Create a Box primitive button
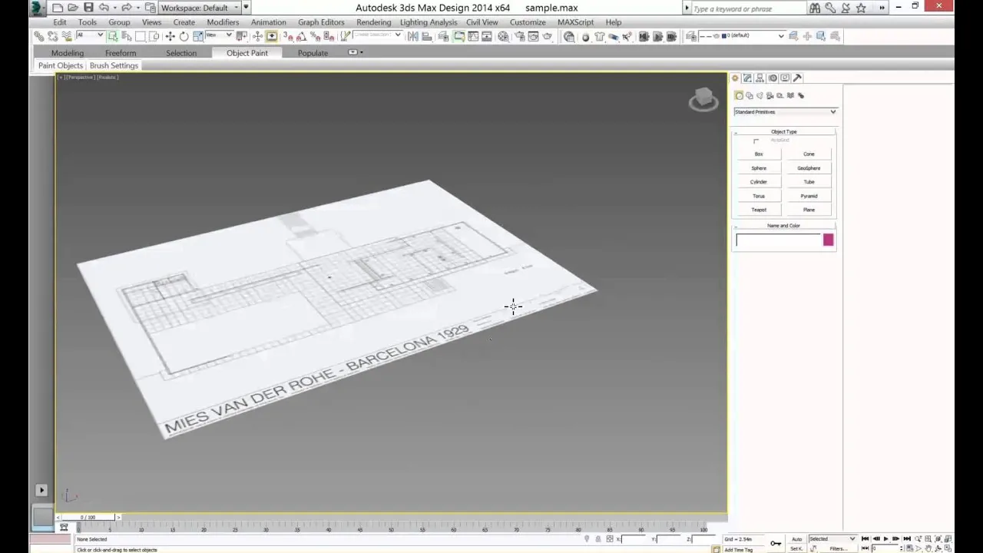 point(759,154)
